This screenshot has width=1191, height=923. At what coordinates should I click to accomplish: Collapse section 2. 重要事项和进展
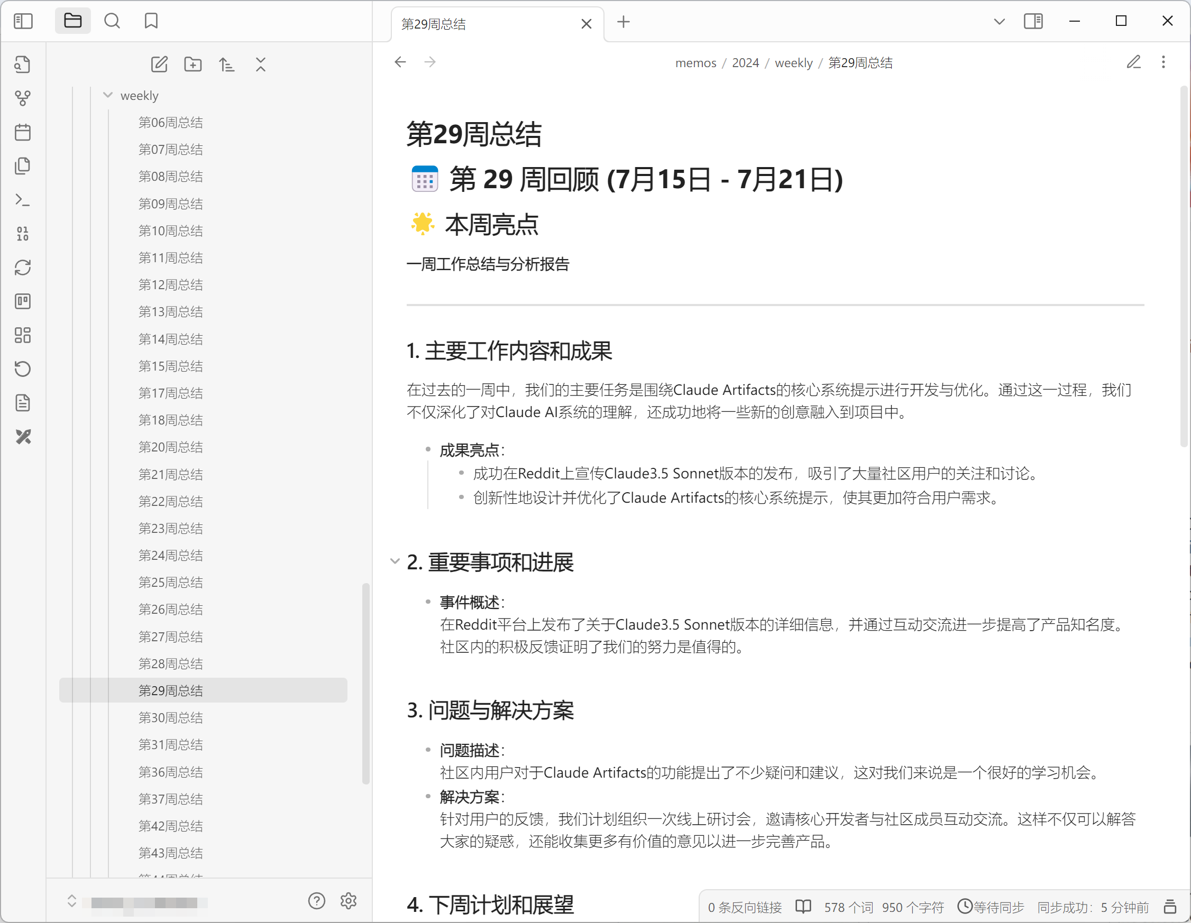pos(395,561)
